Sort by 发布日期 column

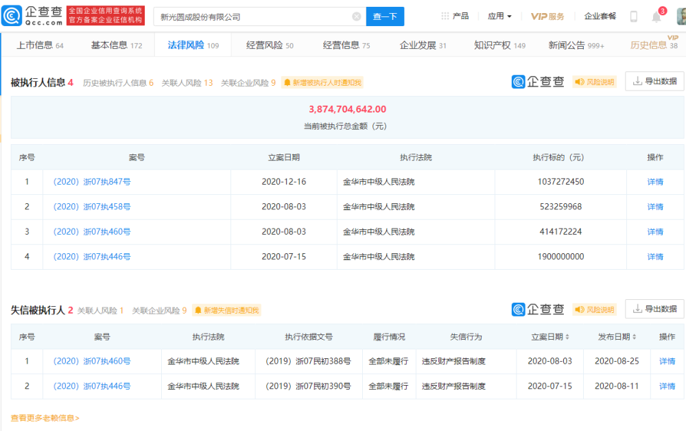pos(616,337)
